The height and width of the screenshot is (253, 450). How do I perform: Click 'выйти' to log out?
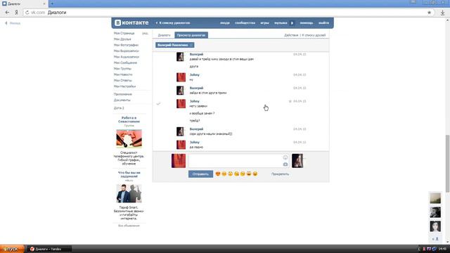pyautogui.click(x=323, y=22)
